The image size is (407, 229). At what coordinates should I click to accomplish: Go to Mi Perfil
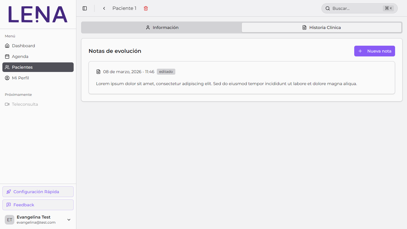tap(38, 78)
